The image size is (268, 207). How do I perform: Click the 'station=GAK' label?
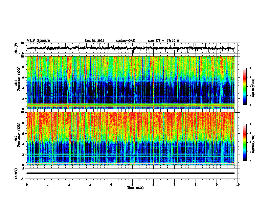(x=126, y=41)
